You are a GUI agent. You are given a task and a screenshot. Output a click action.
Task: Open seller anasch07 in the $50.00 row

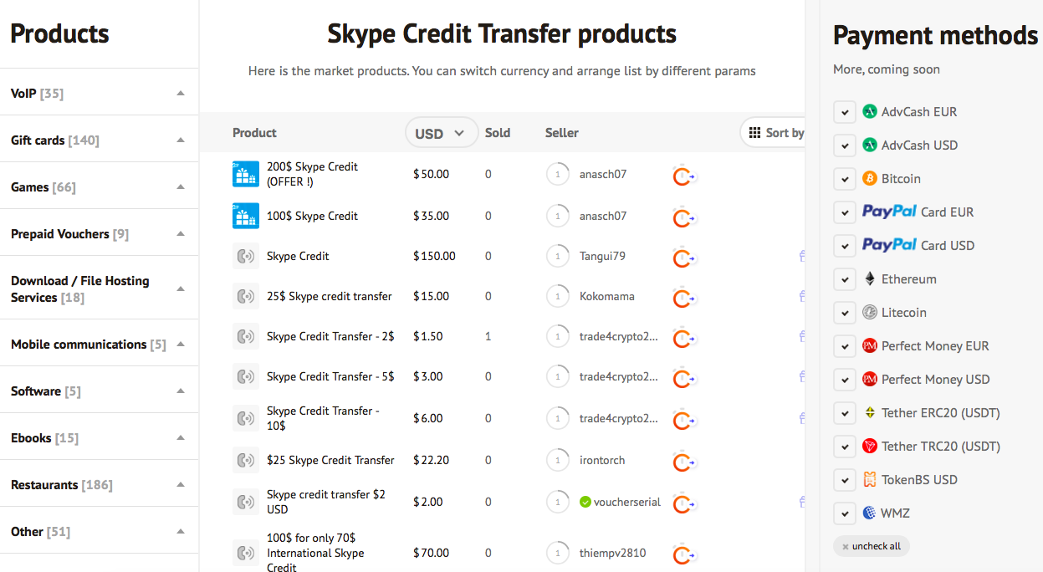[x=603, y=174]
